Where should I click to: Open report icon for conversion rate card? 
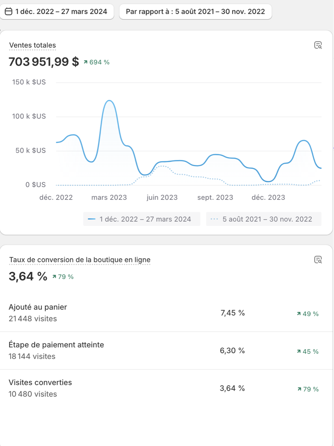(318, 260)
